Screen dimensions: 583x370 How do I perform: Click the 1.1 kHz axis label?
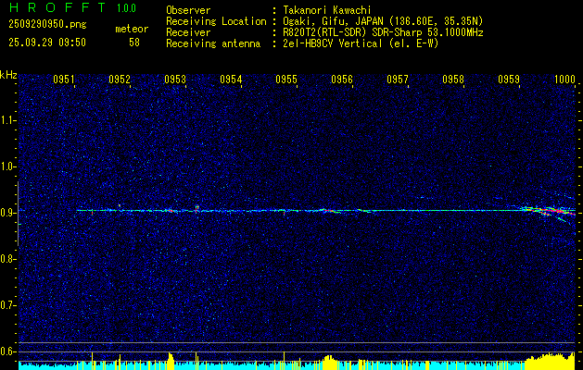[7, 120]
